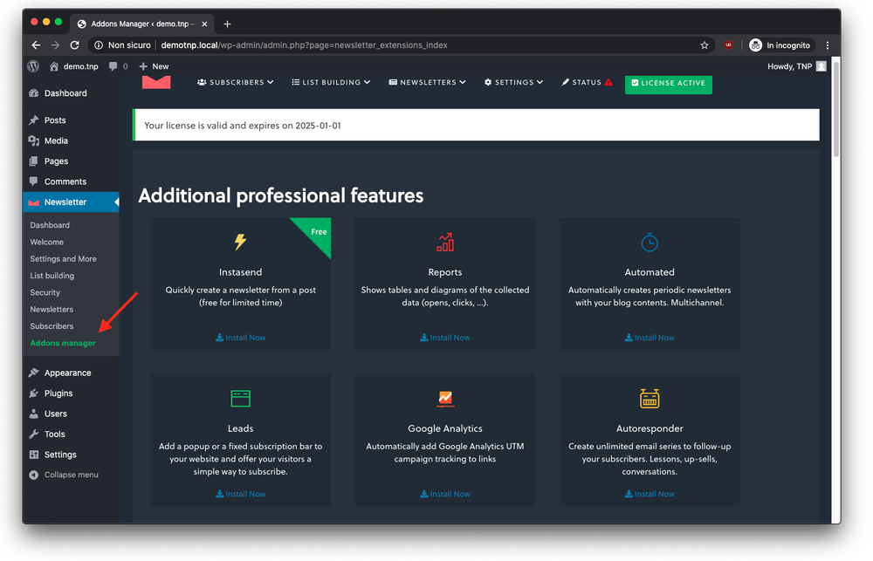Open the List Building dropdown

(331, 82)
